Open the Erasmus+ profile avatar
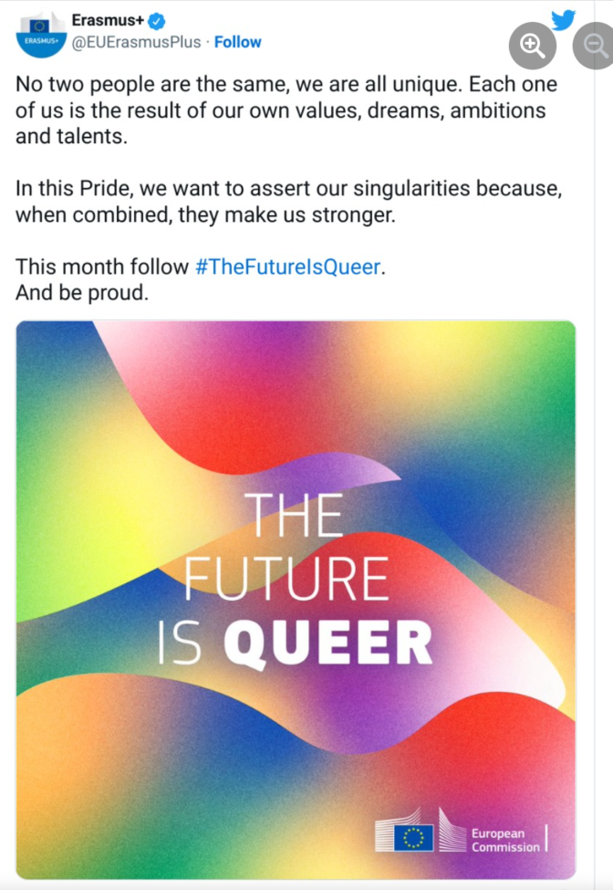The image size is (613, 890). [x=39, y=34]
